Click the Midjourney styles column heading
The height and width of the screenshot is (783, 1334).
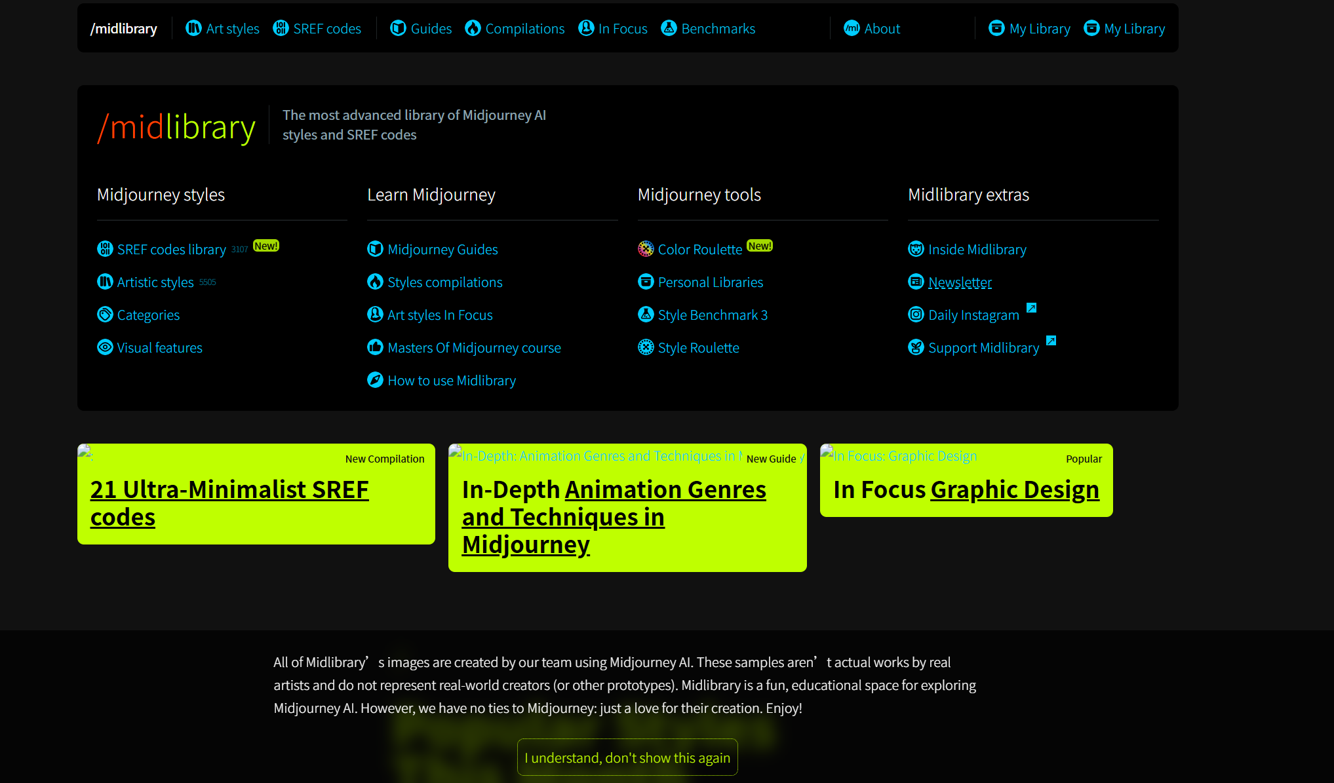161,195
